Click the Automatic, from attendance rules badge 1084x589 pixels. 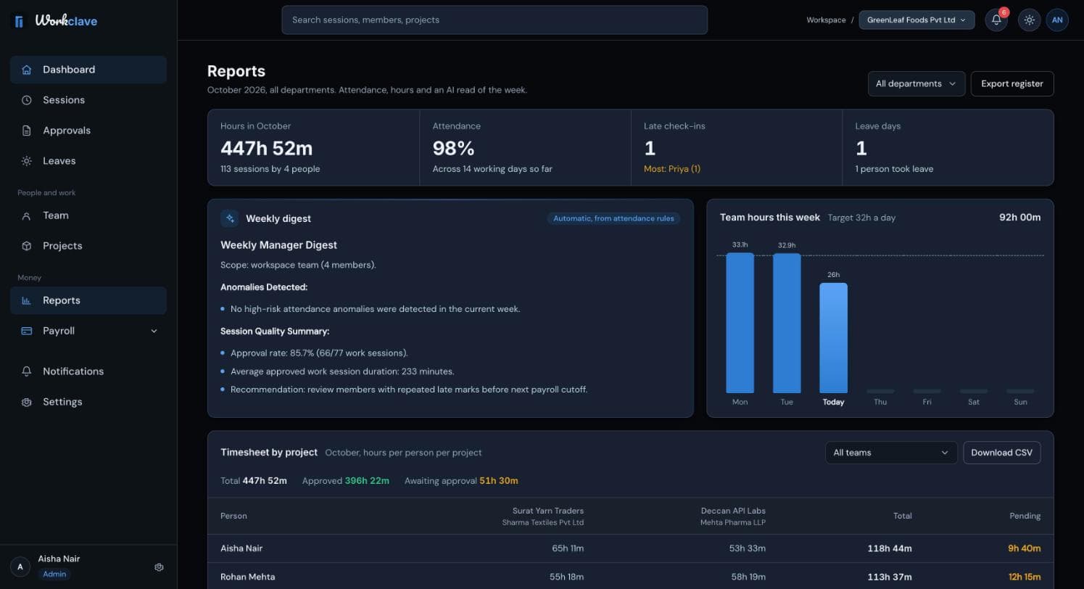(x=613, y=218)
